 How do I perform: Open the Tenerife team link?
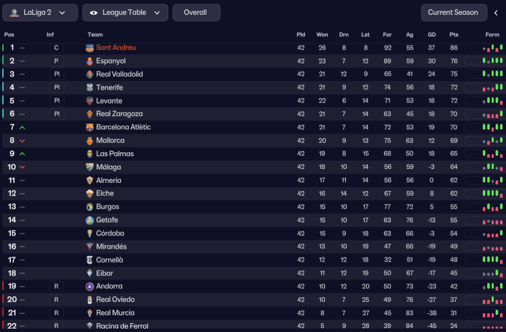[x=109, y=88]
